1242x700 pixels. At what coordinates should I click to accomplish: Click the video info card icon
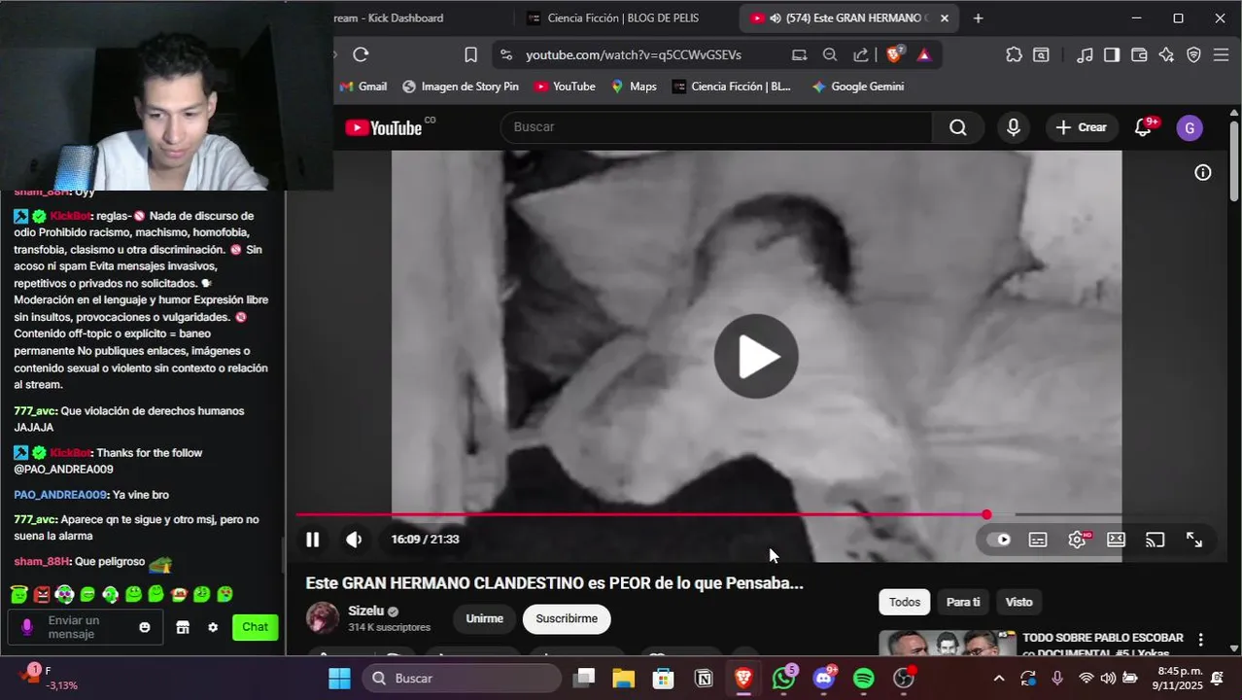coord(1203,173)
